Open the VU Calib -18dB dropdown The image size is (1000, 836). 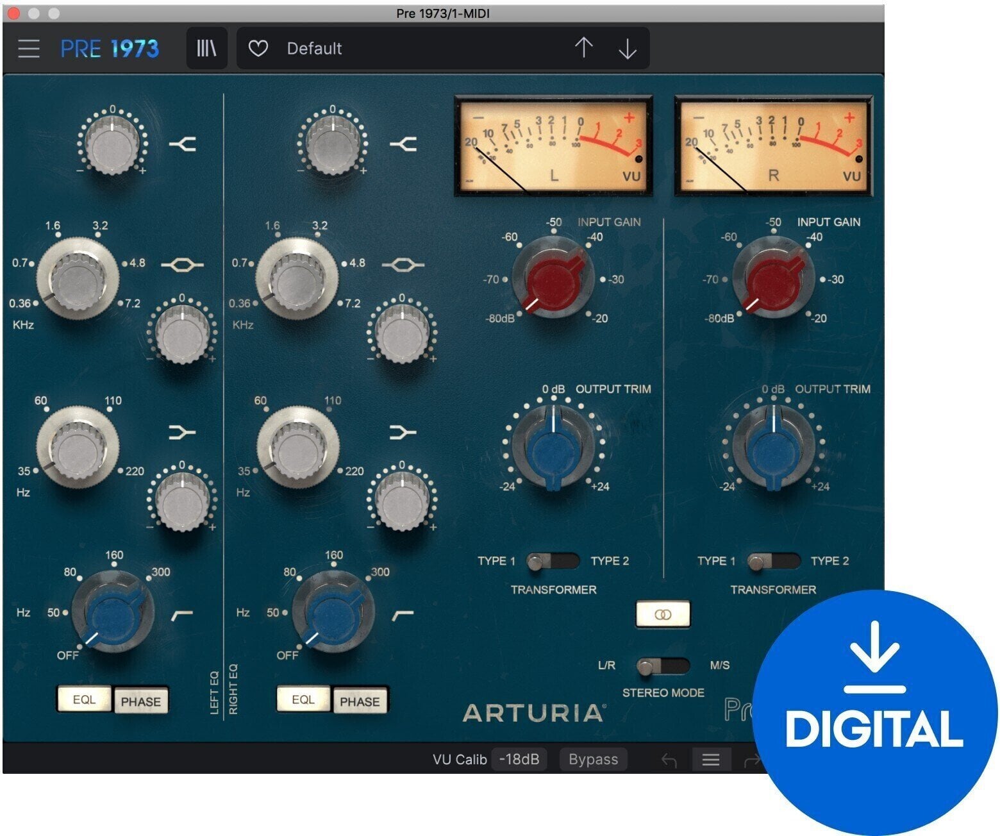click(519, 760)
